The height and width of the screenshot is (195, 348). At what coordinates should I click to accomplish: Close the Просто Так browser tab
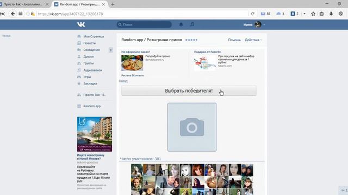47,4
